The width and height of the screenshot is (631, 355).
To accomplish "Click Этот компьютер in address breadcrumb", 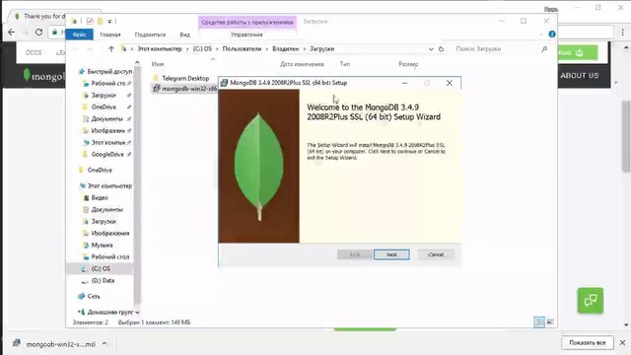I will (x=160, y=48).
